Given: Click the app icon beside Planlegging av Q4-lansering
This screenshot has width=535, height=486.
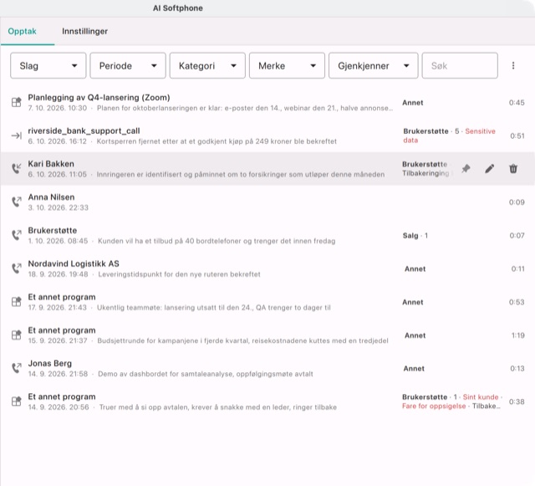Looking at the screenshot, I should [17, 102].
